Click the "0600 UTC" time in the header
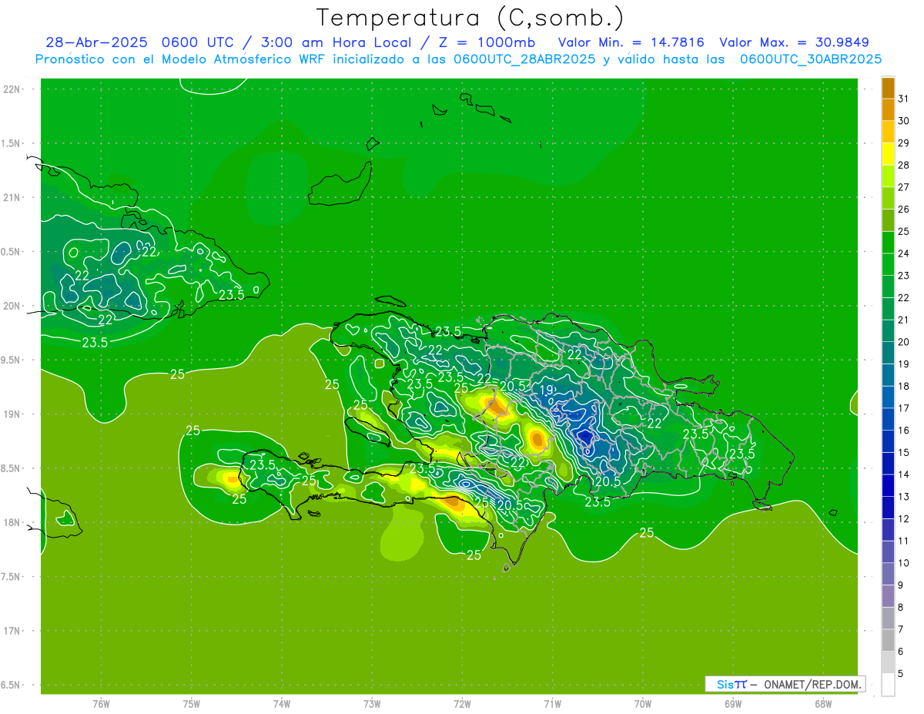Viewport: 924px width, 714px height. coord(196,42)
